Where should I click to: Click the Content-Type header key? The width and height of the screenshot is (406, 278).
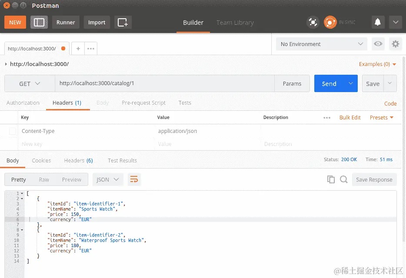(x=38, y=131)
